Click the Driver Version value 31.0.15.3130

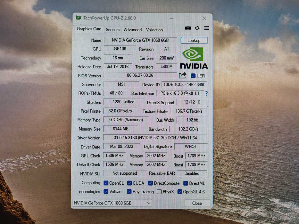(155, 138)
